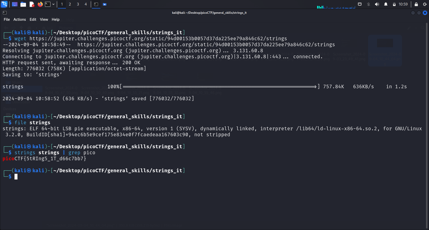Image resolution: width=429 pixels, height=230 pixels.
Task: Launch the text editor from the panel
Action: (x=32, y=4)
